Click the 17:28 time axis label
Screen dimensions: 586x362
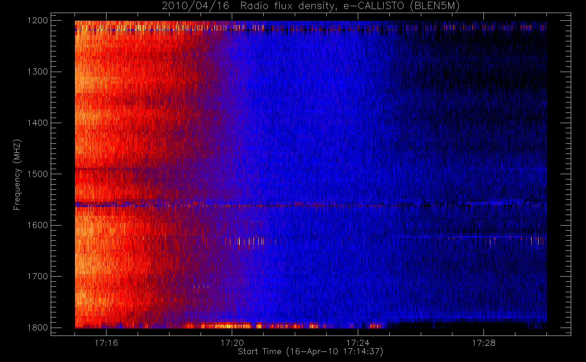coord(484,343)
